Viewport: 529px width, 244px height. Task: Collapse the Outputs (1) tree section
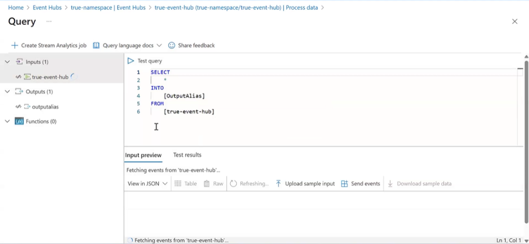point(8,92)
